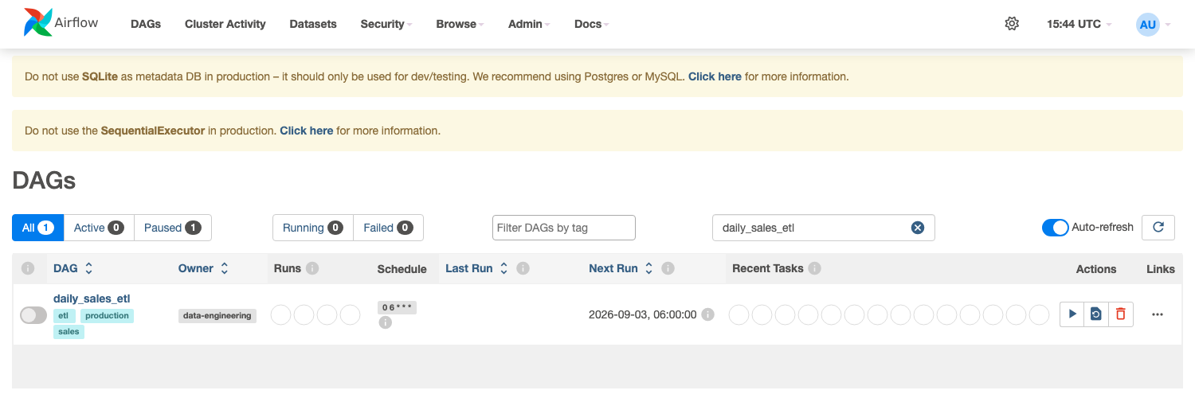Click the Actions column header
1195x398 pixels.
point(1096,269)
